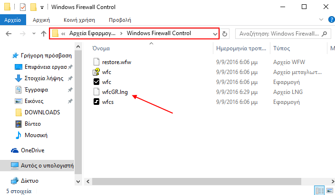Open the Customize Quick Access Toolbar dropdown

click(42, 8)
